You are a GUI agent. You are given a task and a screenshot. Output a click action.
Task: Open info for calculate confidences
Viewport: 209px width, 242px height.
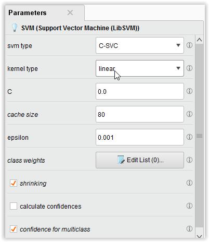pos(189,205)
